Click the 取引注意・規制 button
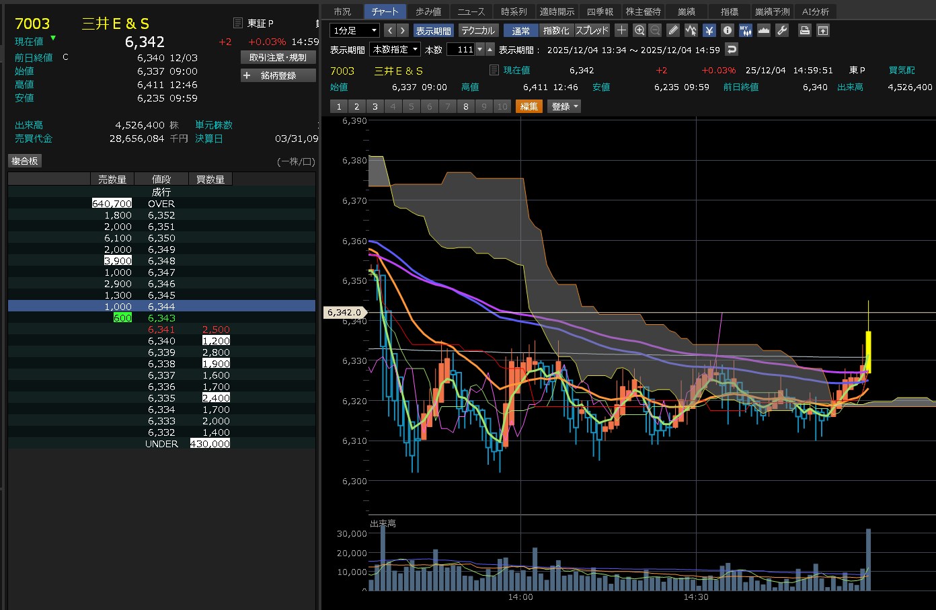The height and width of the screenshot is (610, 936). 278,57
